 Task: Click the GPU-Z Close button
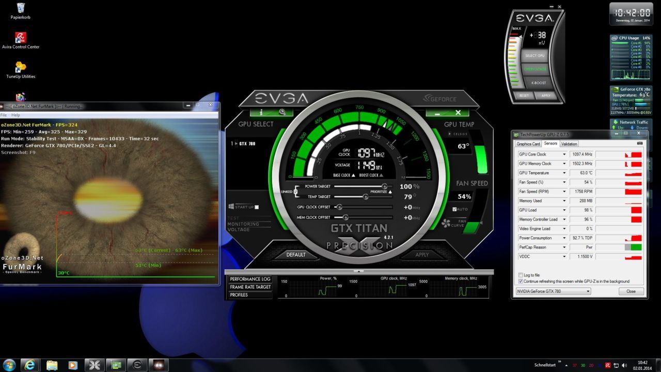click(x=631, y=291)
